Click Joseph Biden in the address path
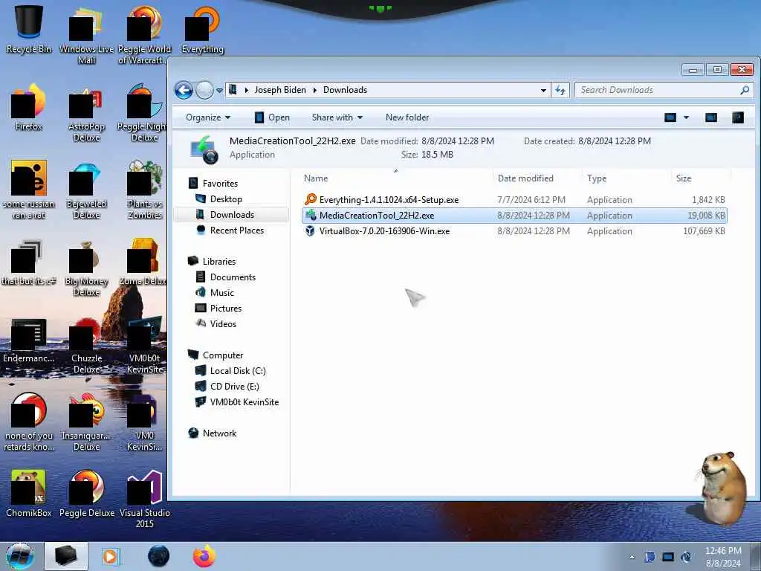 click(x=280, y=90)
